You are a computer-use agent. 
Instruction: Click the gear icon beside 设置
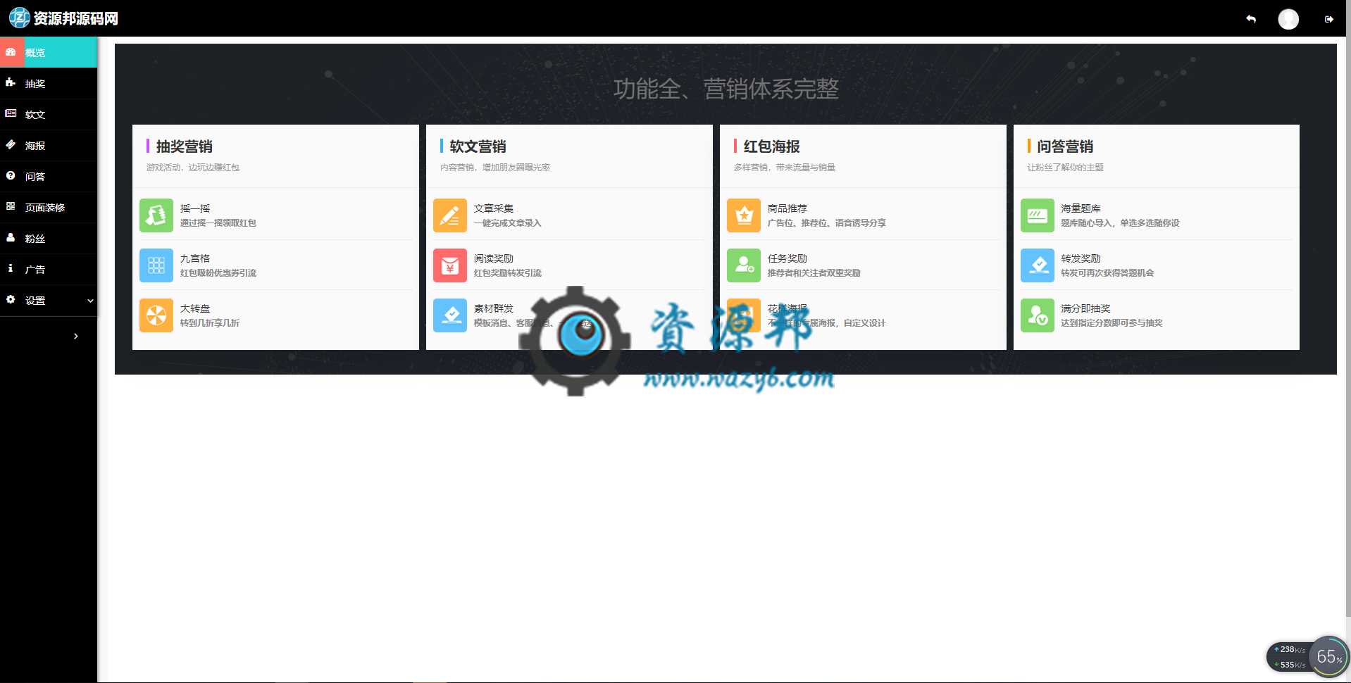coord(11,299)
